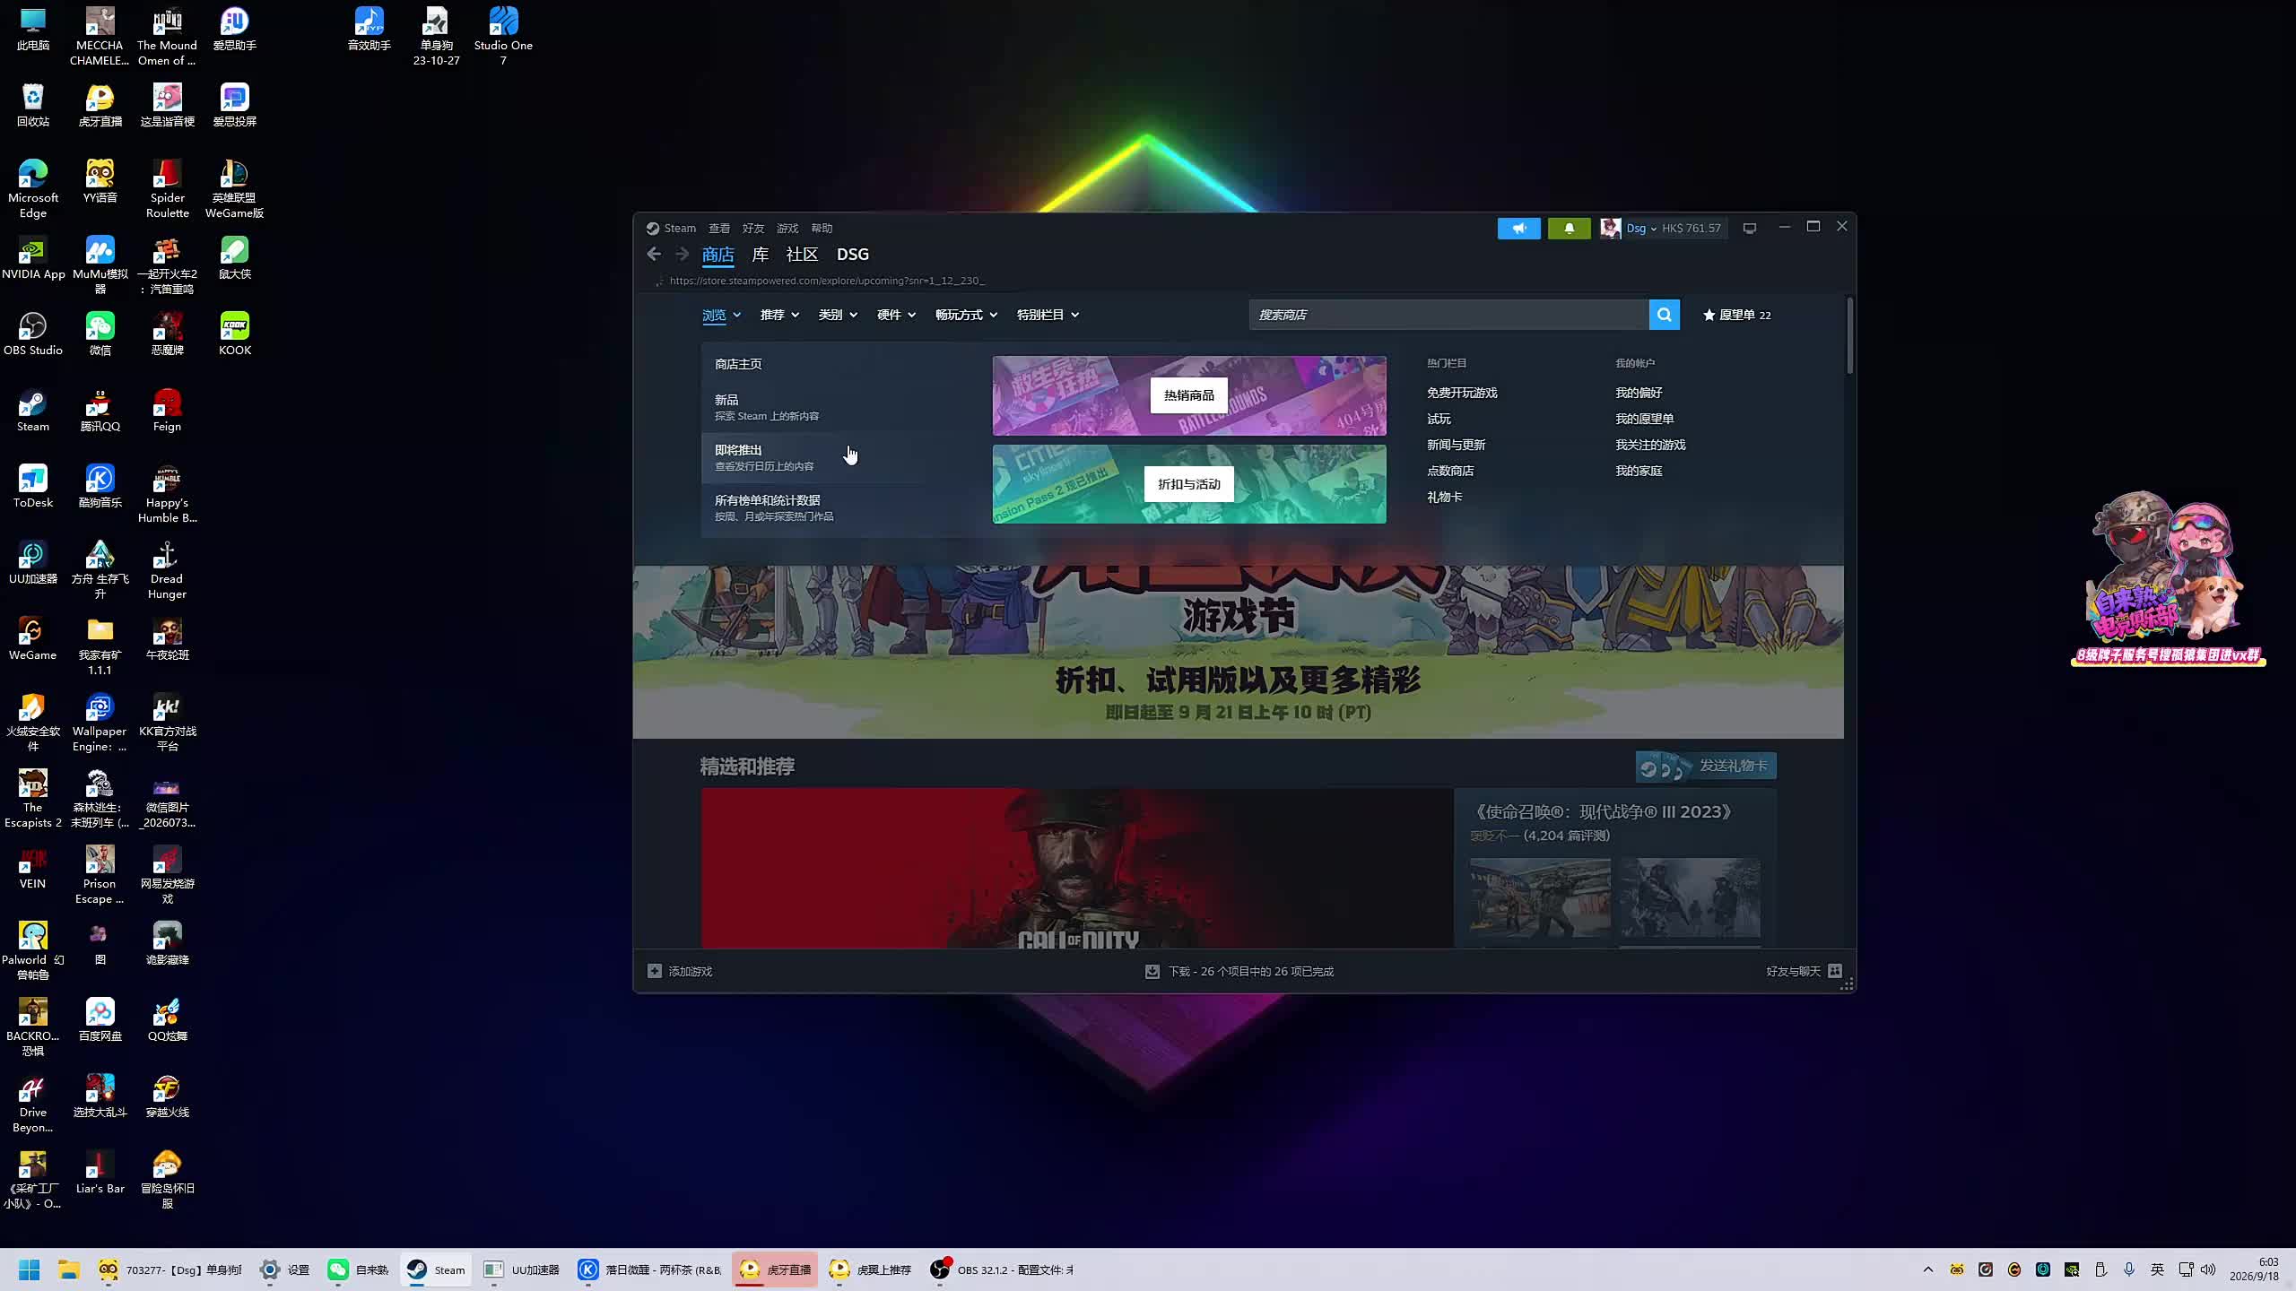The width and height of the screenshot is (2296, 1291).
Task: Open the Microsoft Edge desktop icon
Action: coord(33,189)
